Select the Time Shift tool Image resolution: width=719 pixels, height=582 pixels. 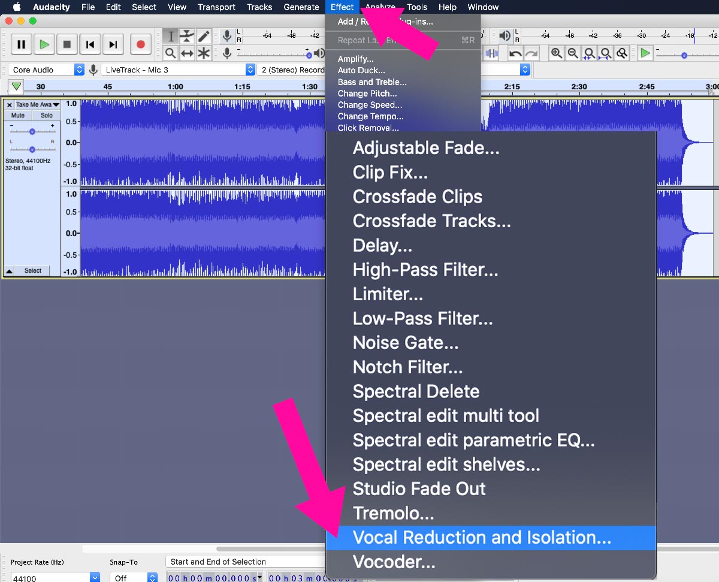188,53
